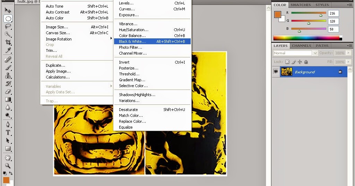This screenshot has height=186, width=355.
Task: Choose Photo Filter adjustment
Action: [x=152, y=47]
